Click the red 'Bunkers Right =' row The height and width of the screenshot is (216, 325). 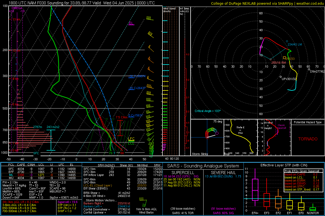(x=107, y=203)
